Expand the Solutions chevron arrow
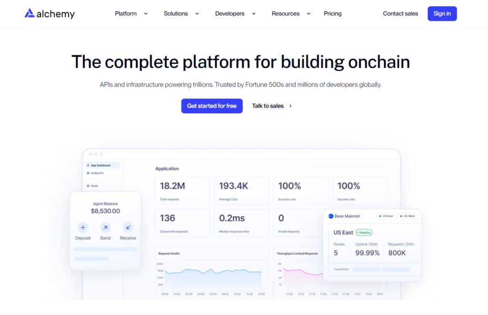 (197, 14)
